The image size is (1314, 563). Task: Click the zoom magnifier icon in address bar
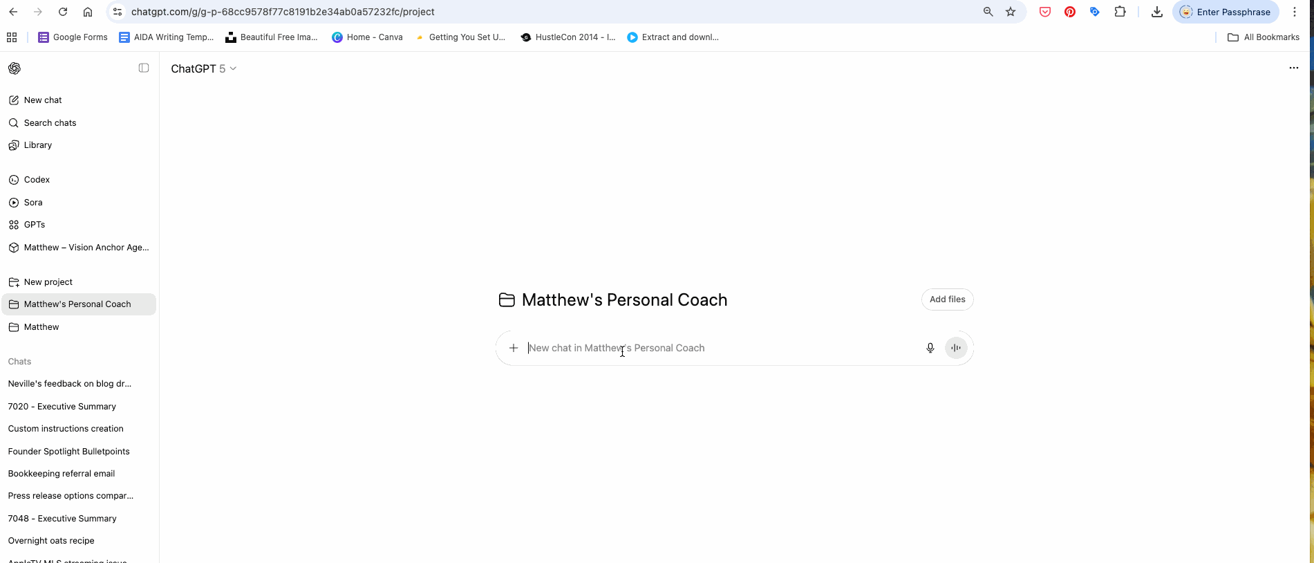(x=988, y=12)
